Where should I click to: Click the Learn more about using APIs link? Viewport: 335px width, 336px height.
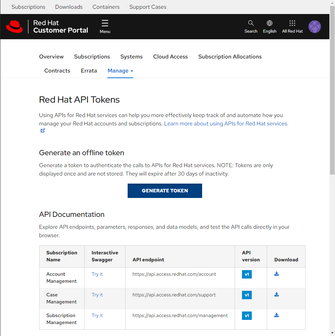tap(226, 124)
